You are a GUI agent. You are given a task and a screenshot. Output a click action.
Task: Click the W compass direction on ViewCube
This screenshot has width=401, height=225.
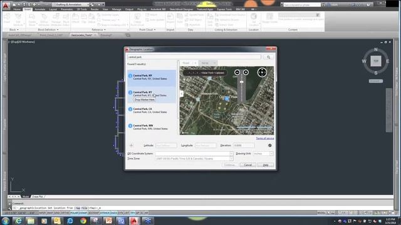pos(364,61)
